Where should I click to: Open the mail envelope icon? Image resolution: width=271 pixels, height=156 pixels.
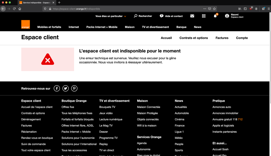pos(192,16)
